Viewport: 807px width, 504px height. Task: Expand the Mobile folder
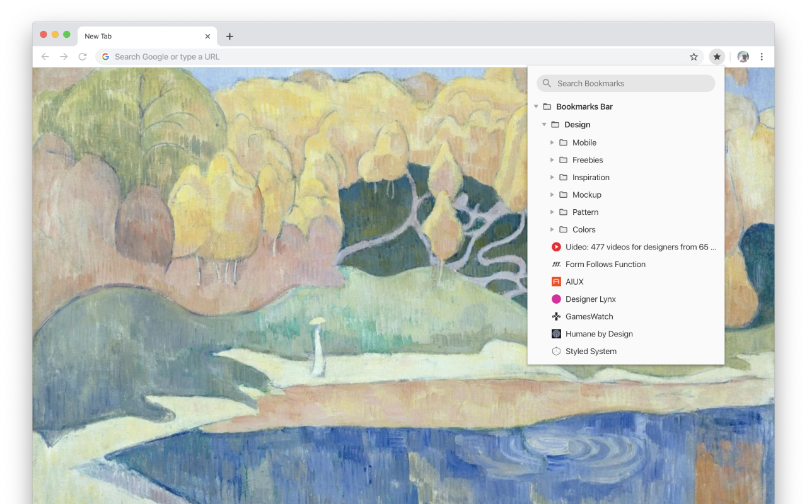(552, 142)
